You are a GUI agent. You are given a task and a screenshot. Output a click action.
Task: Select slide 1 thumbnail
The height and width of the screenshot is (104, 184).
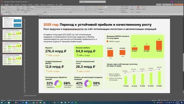point(12,22)
